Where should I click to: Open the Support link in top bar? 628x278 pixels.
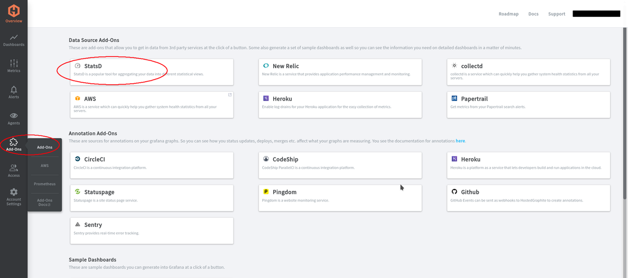click(x=556, y=14)
